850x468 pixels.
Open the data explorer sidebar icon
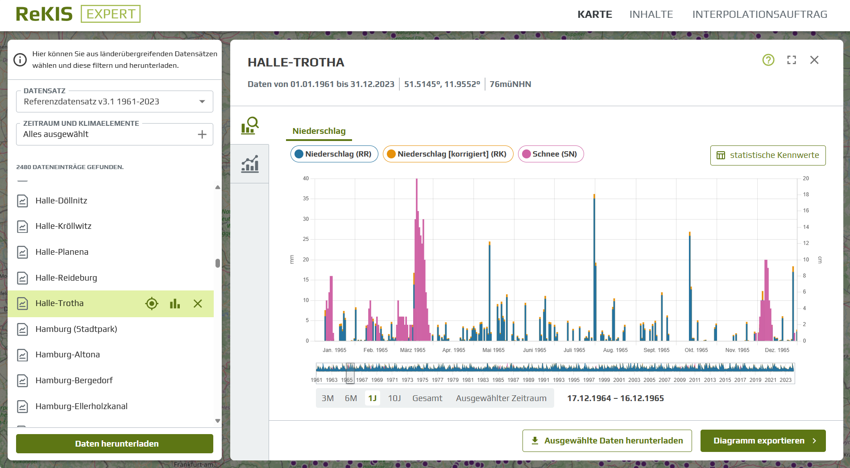(x=250, y=125)
